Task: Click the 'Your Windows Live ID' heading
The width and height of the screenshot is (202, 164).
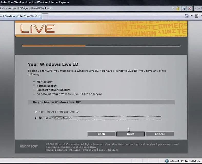Action: tap(53, 64)
